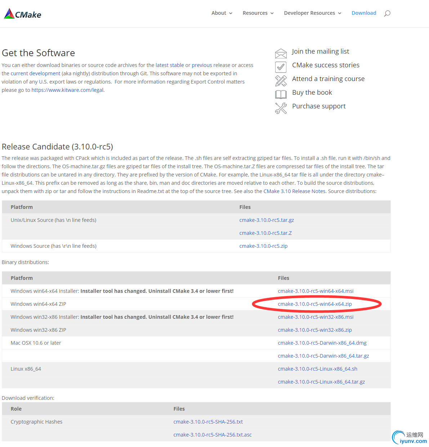The height and width of the screenshot is (447, 429).
Task: Click the Binary distributions label
Action: [25, 262]
